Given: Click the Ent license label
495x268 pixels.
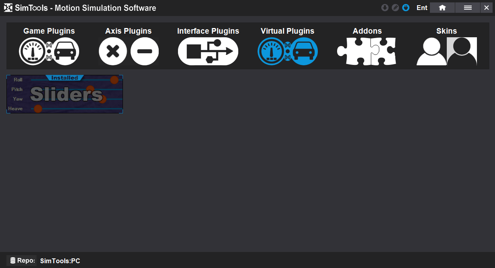Looking at the screenshot, I should (x=422, y=8).
